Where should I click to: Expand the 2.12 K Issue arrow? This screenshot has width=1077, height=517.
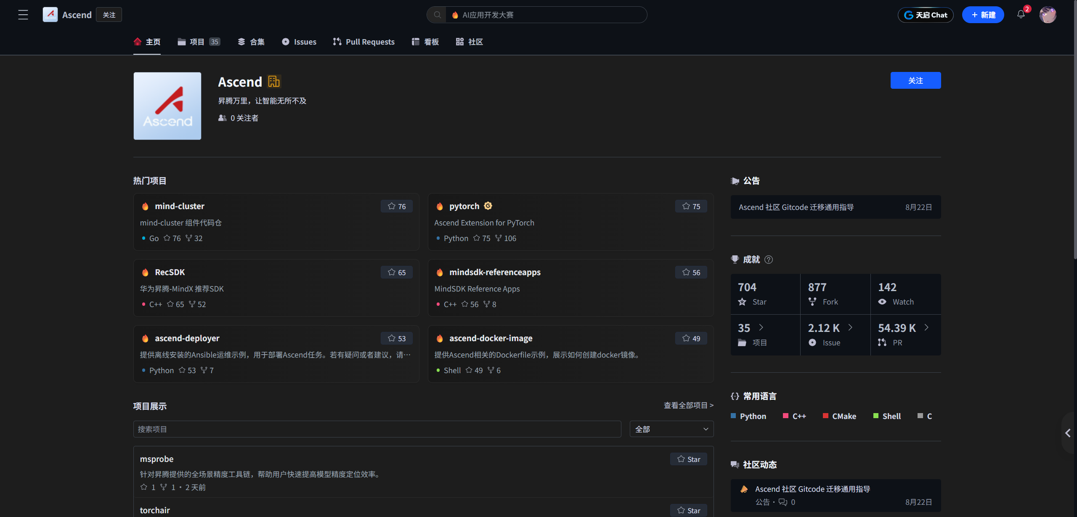(x=851, y=327)
